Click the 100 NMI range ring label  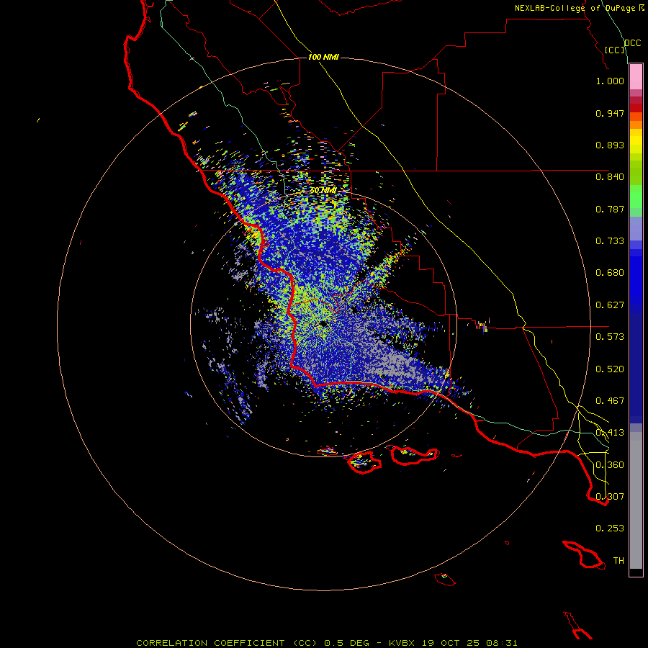(323, 57)
